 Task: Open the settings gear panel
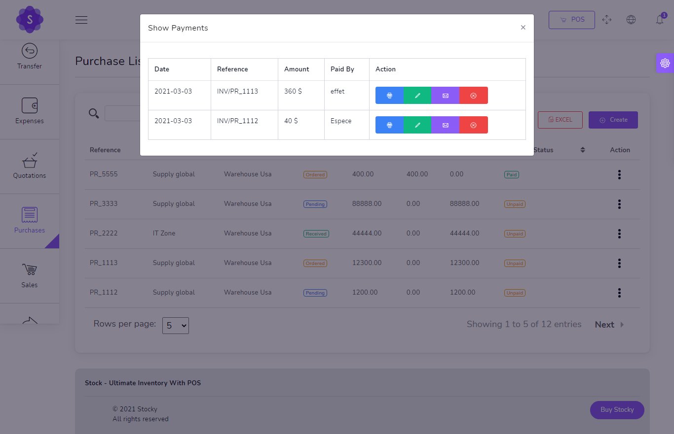[665, 63]
